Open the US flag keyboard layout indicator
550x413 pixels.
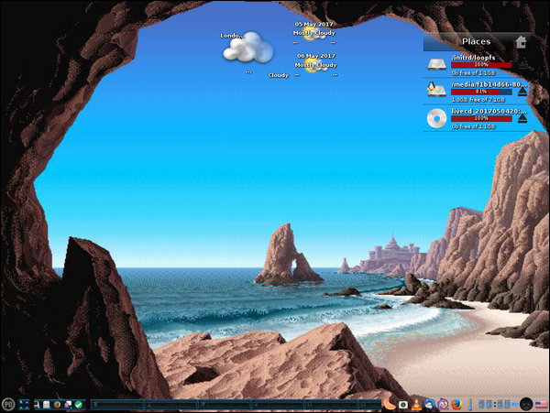541,405
